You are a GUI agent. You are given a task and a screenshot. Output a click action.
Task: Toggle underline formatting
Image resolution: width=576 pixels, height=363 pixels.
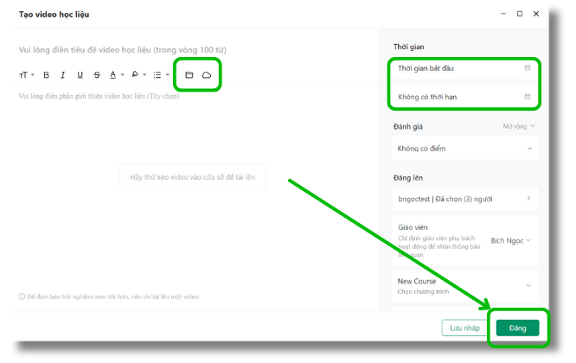pyautogui.click(x=80, y=75)
